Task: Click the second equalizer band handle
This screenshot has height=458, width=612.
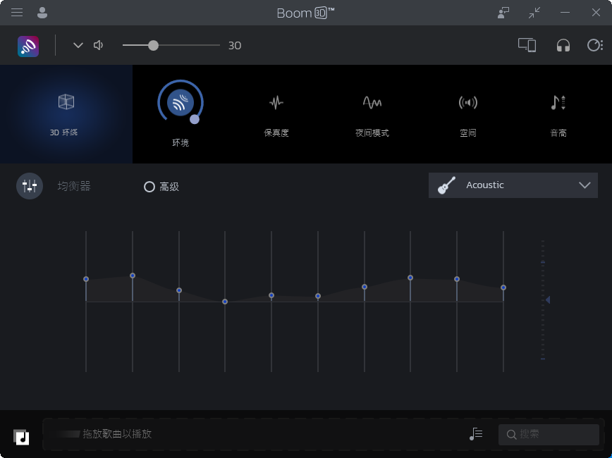Action: (133, 276)
